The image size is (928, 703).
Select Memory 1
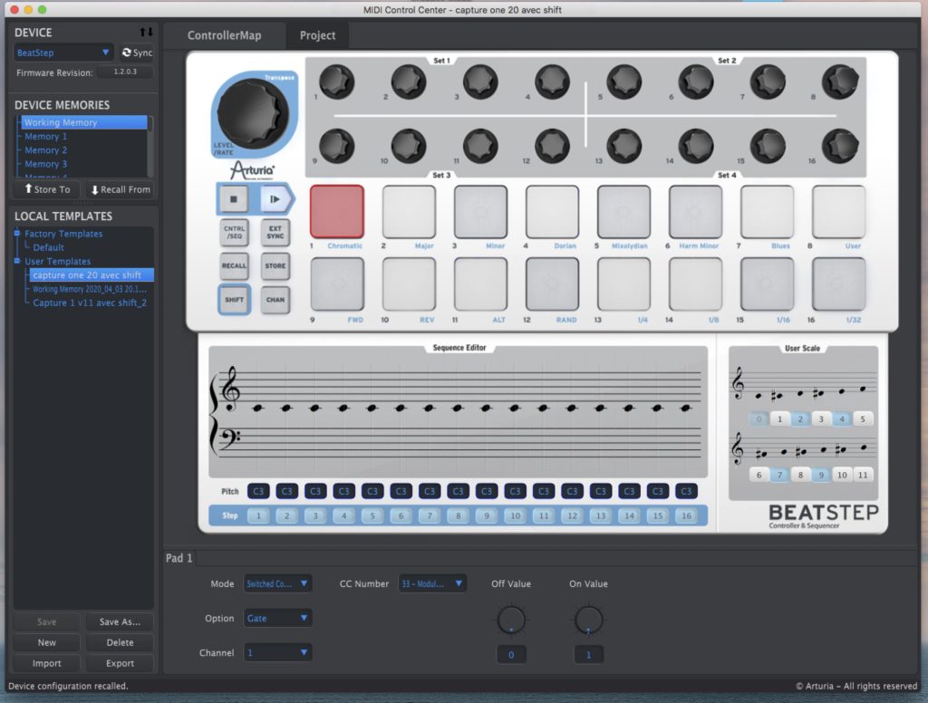pos(45,136)
